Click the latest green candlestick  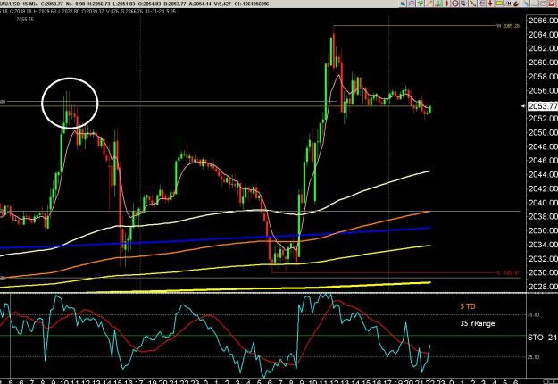[430, 109]
